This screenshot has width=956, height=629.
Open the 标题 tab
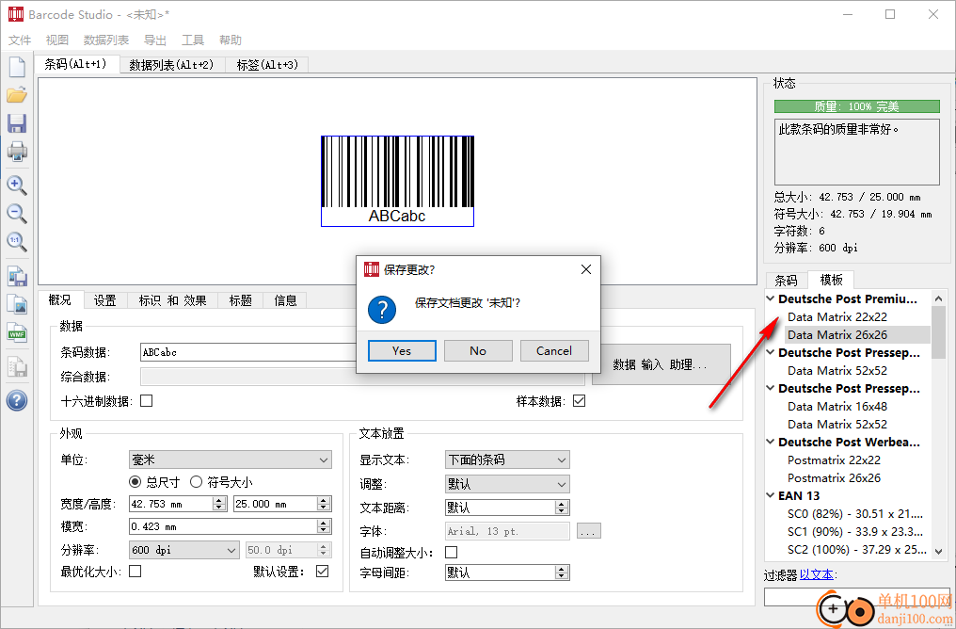pos(240,300)
